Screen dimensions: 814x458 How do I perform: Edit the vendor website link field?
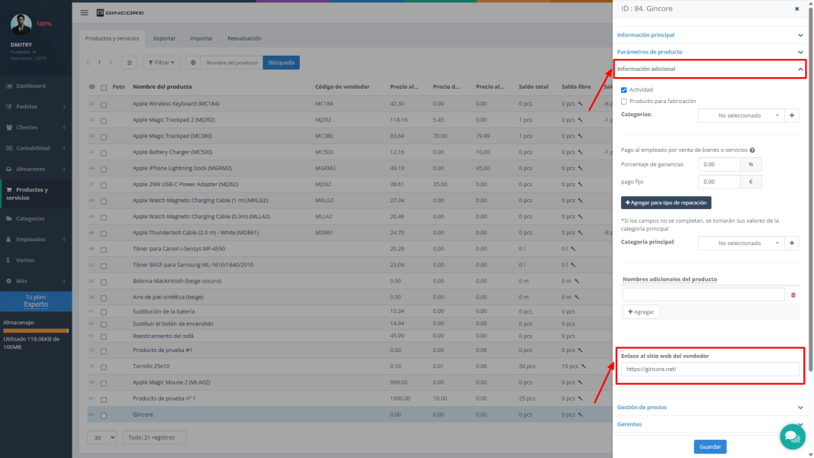tap(709, 369)
